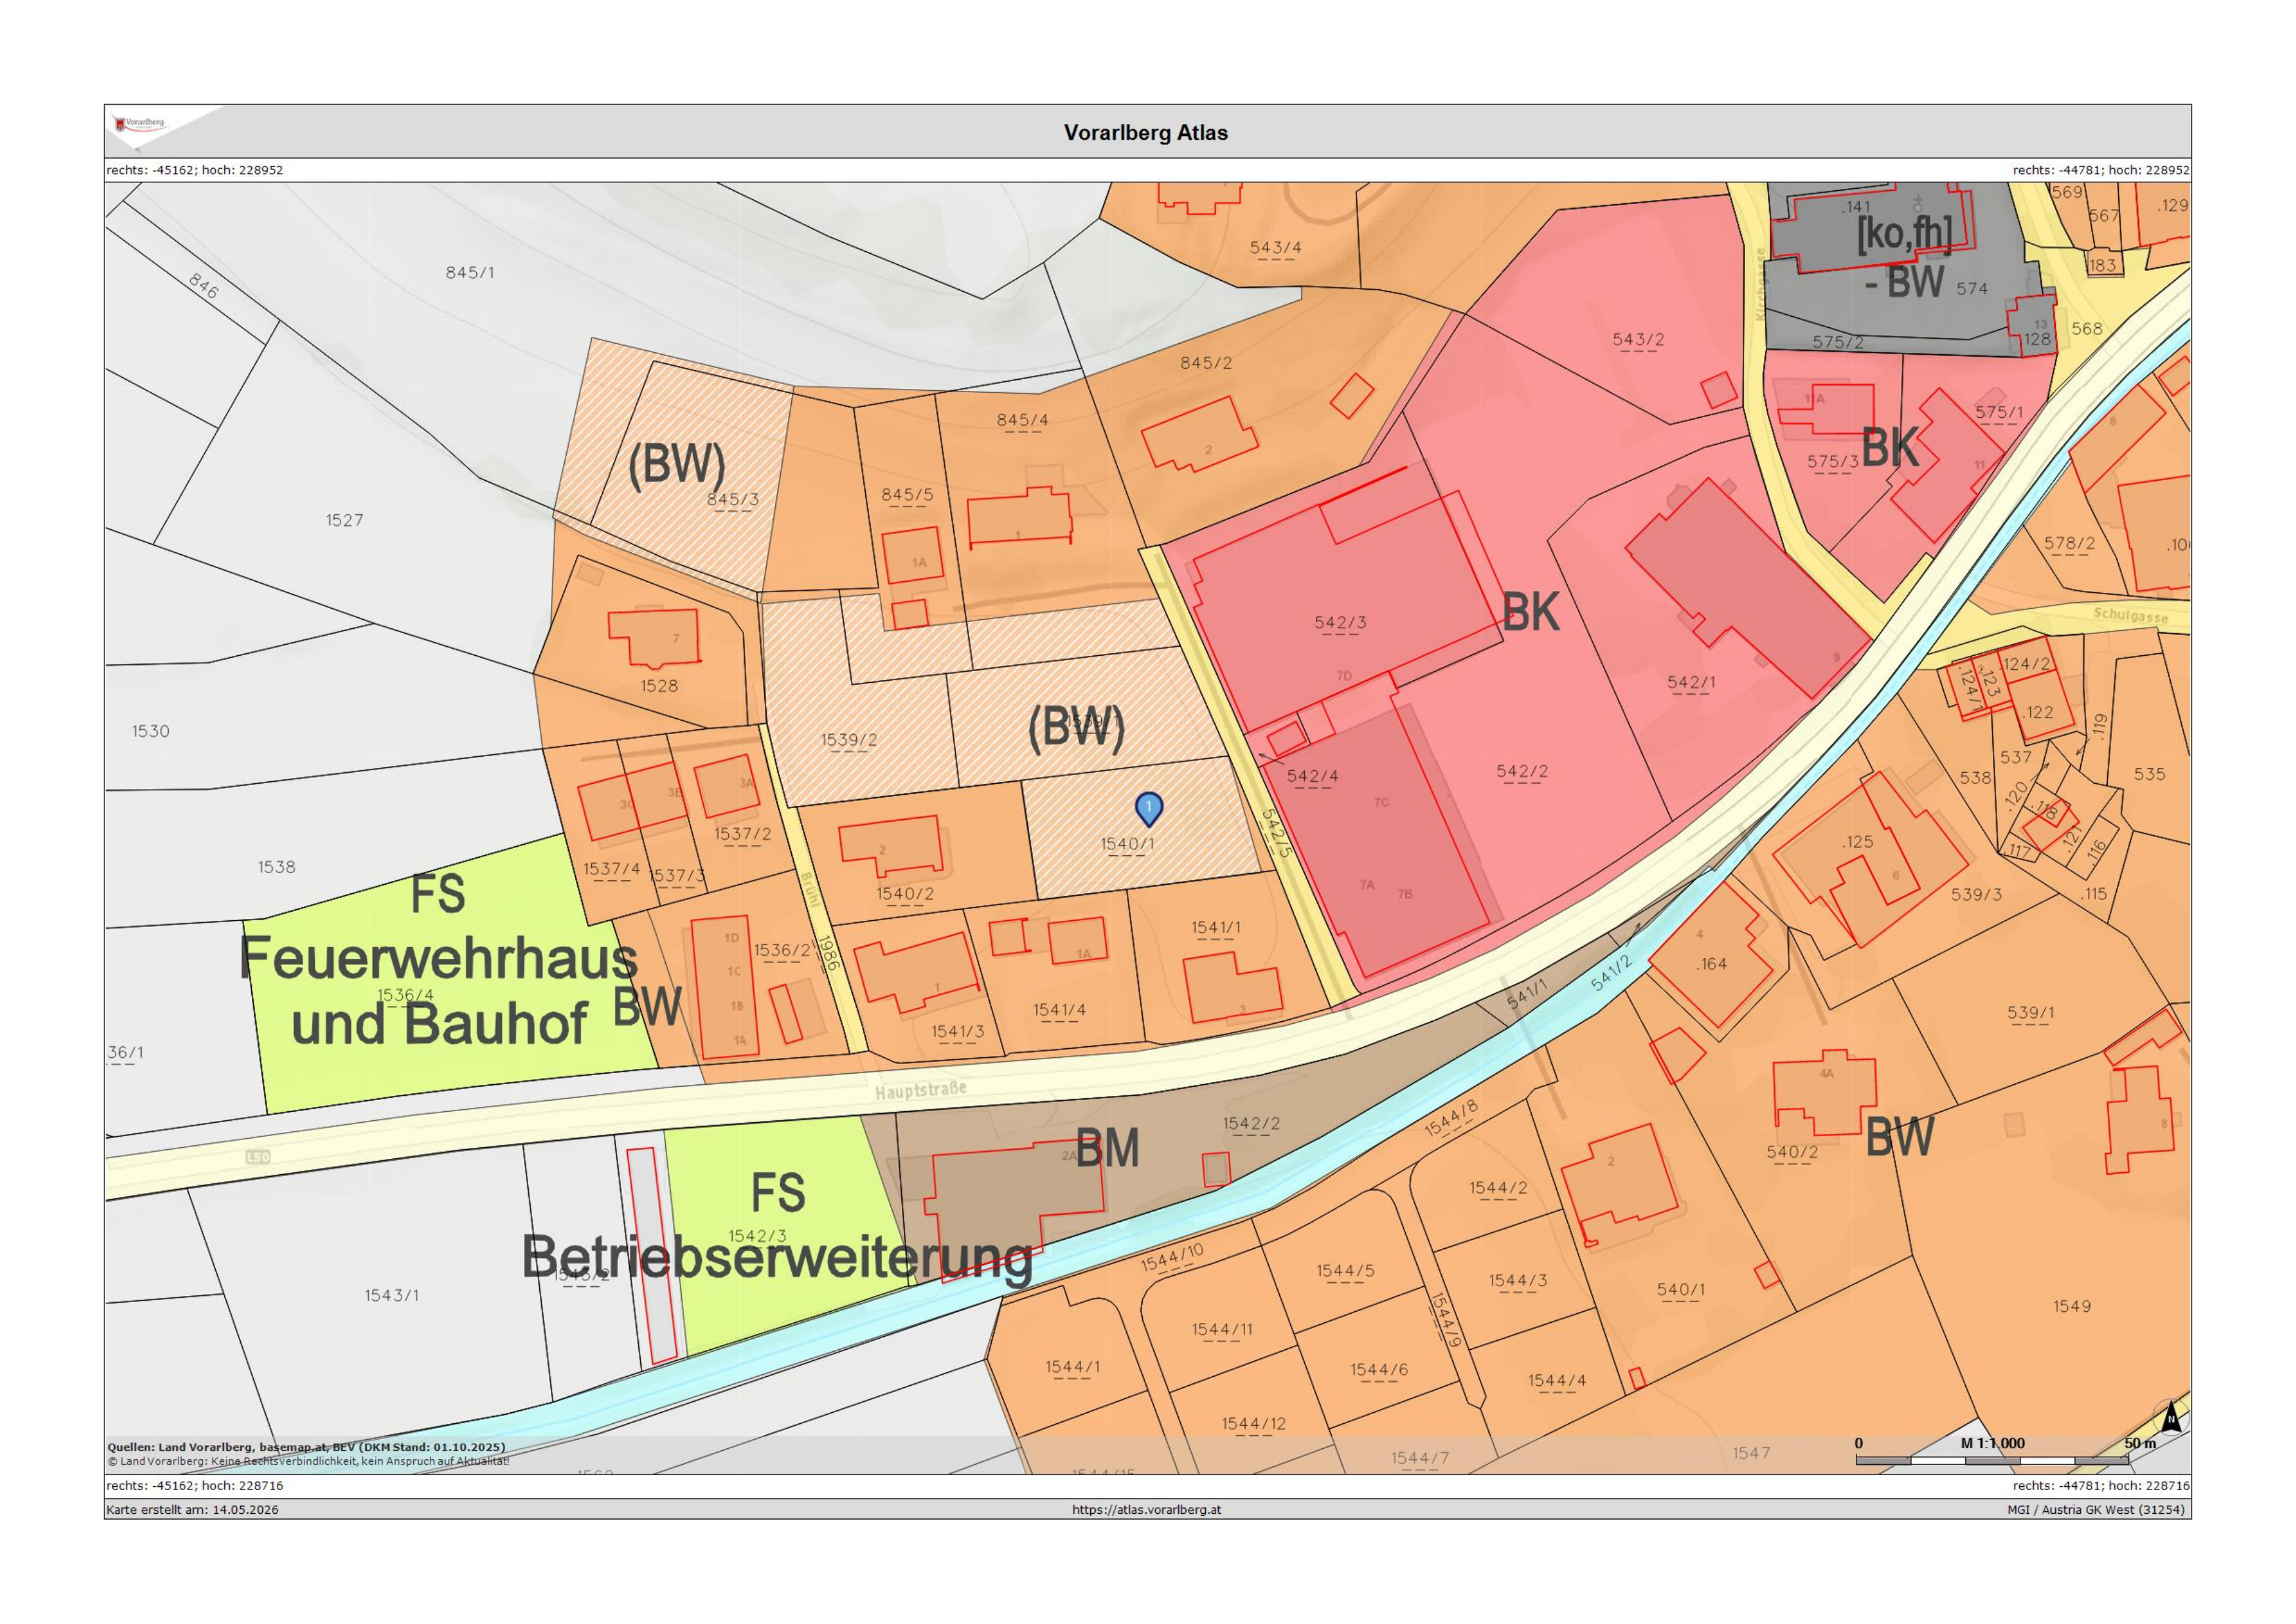Click the Karte erstellt am date
This screenshot has width=2296, height=1624.
tap(193, 1509)
